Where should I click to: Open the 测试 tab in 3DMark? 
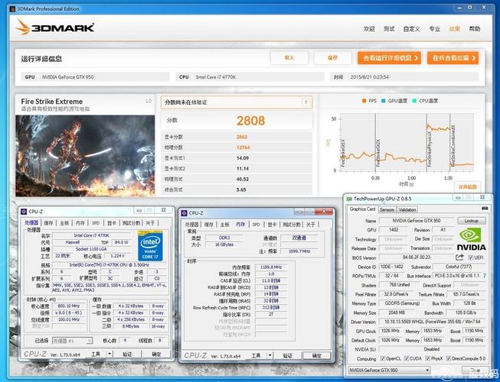click(x=389, y=28)
